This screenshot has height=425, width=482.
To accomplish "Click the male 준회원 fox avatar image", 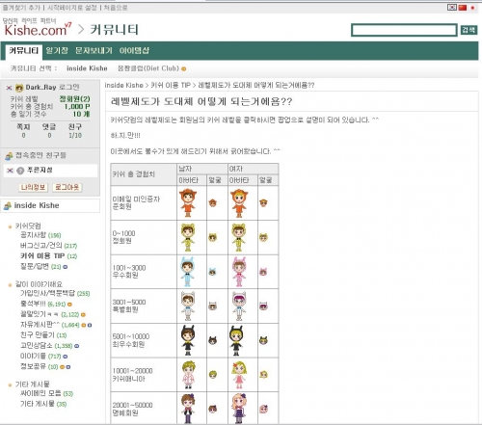I will tap(188, 202).
